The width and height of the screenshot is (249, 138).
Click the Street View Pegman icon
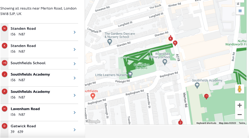pyautogui.click(x=240, y=89)
